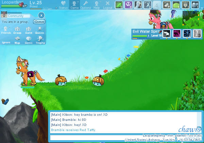This screenshot has width=204, height=143.
Task: Click "Kitson: hey brambs is on! XD" message
Action: 79,115
